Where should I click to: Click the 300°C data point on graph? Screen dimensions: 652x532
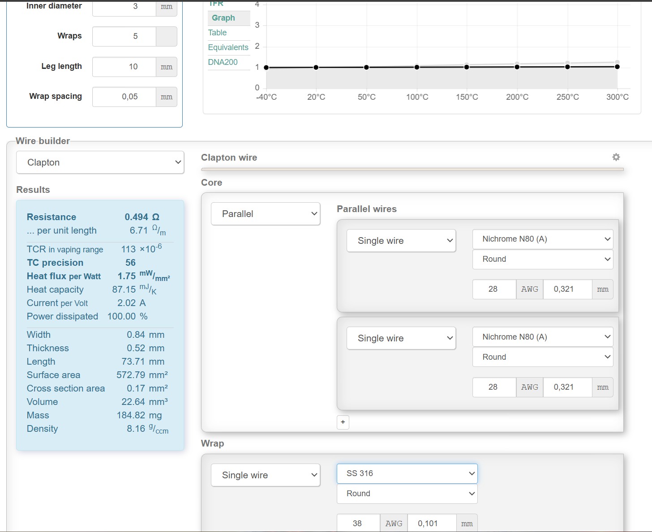(617, 67)
